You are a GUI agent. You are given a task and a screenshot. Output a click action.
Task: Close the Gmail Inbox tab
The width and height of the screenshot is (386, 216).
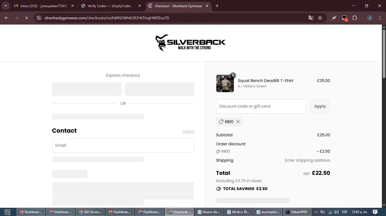(72, 6)
